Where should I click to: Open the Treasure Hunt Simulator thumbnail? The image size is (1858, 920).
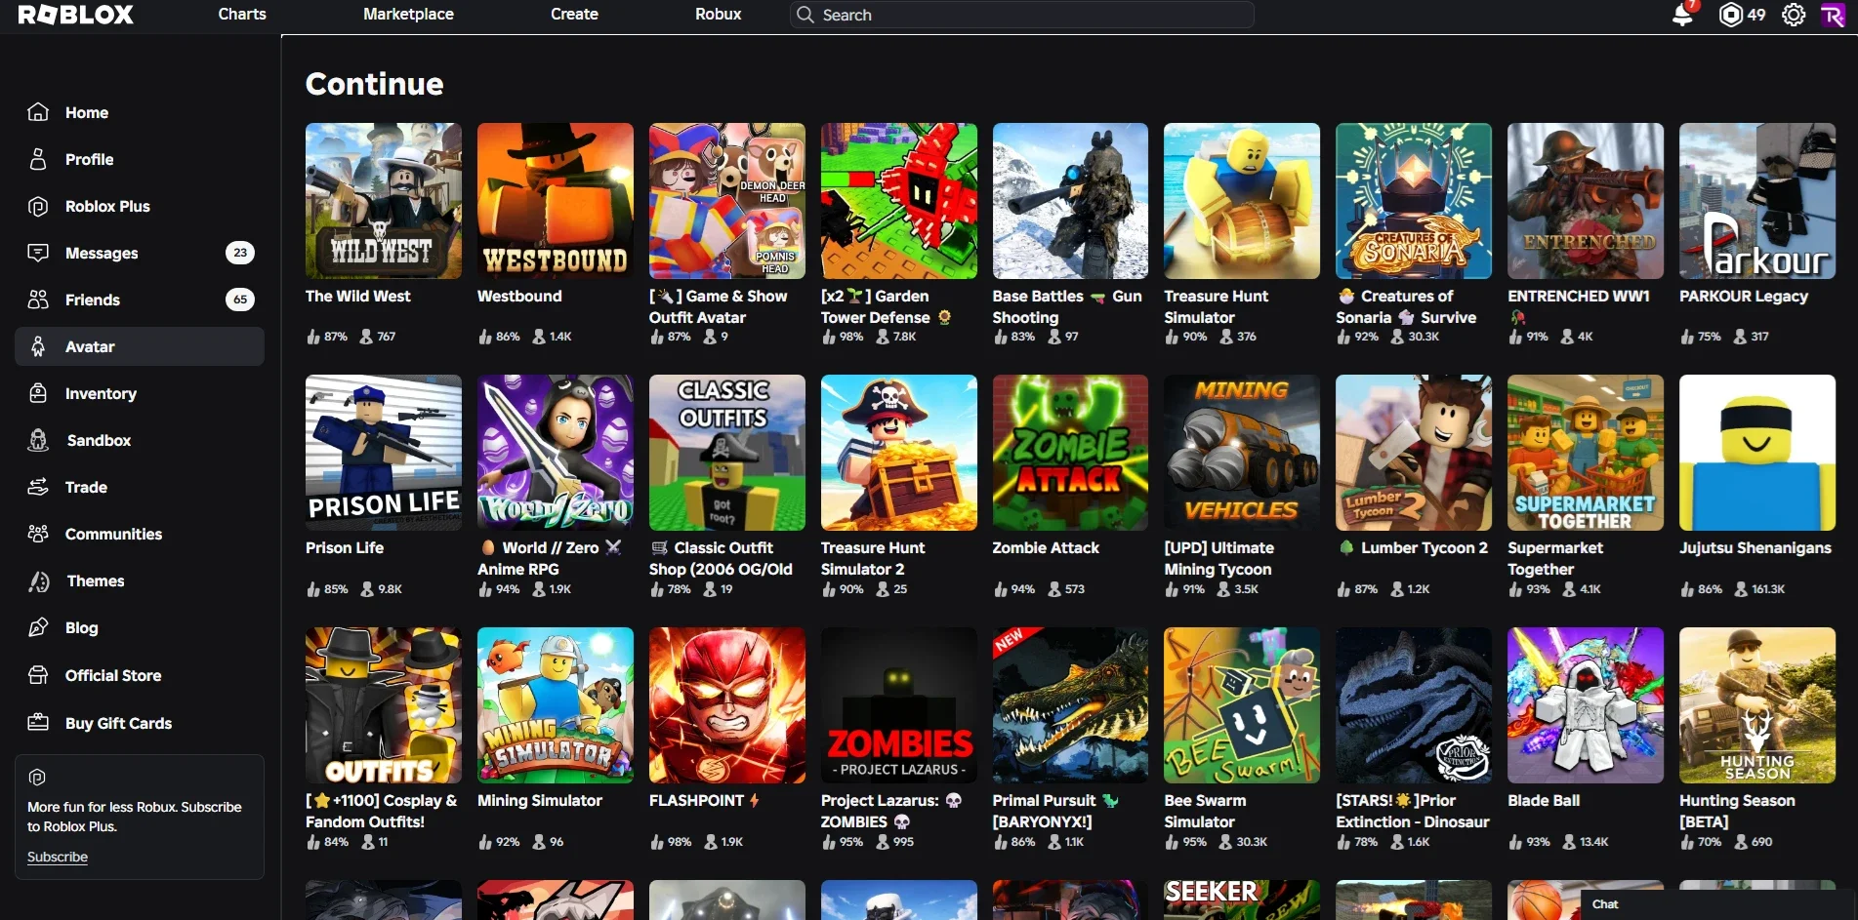click(1242, 201)
